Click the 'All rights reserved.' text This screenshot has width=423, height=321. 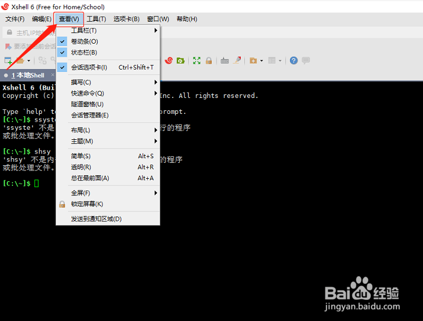[x=218, y=96]
